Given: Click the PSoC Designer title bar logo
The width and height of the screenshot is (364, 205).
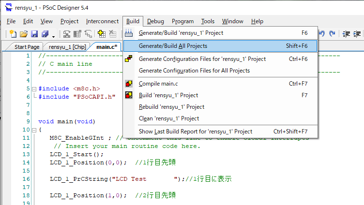Looking at the screenshot, I should (9, 7).
